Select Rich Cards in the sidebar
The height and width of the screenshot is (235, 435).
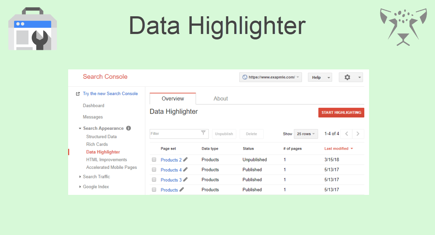[97, 144]
